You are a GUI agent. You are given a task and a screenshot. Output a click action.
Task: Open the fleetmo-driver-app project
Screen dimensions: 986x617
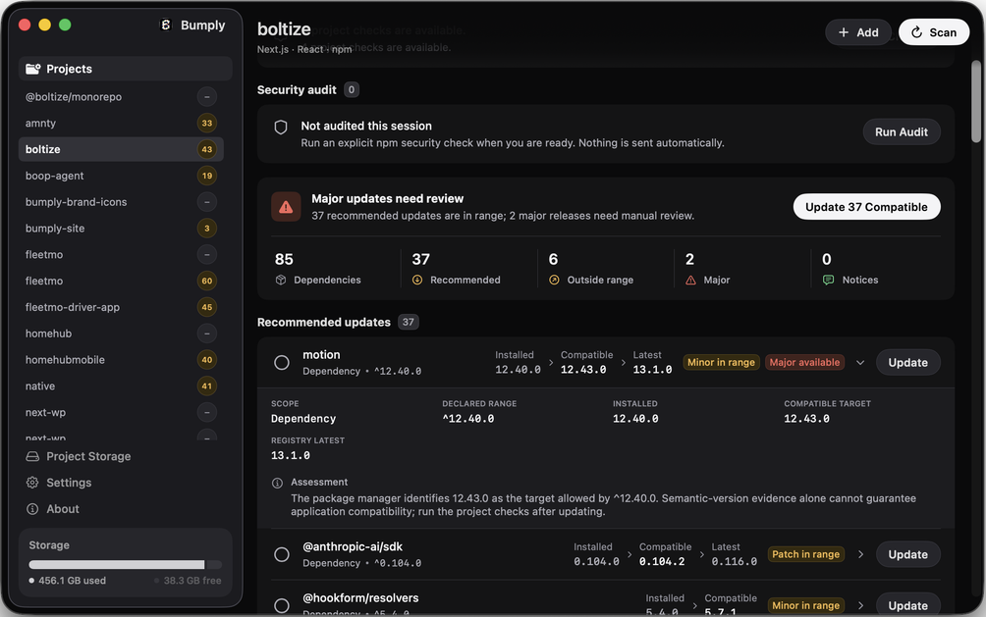[121, 307]
